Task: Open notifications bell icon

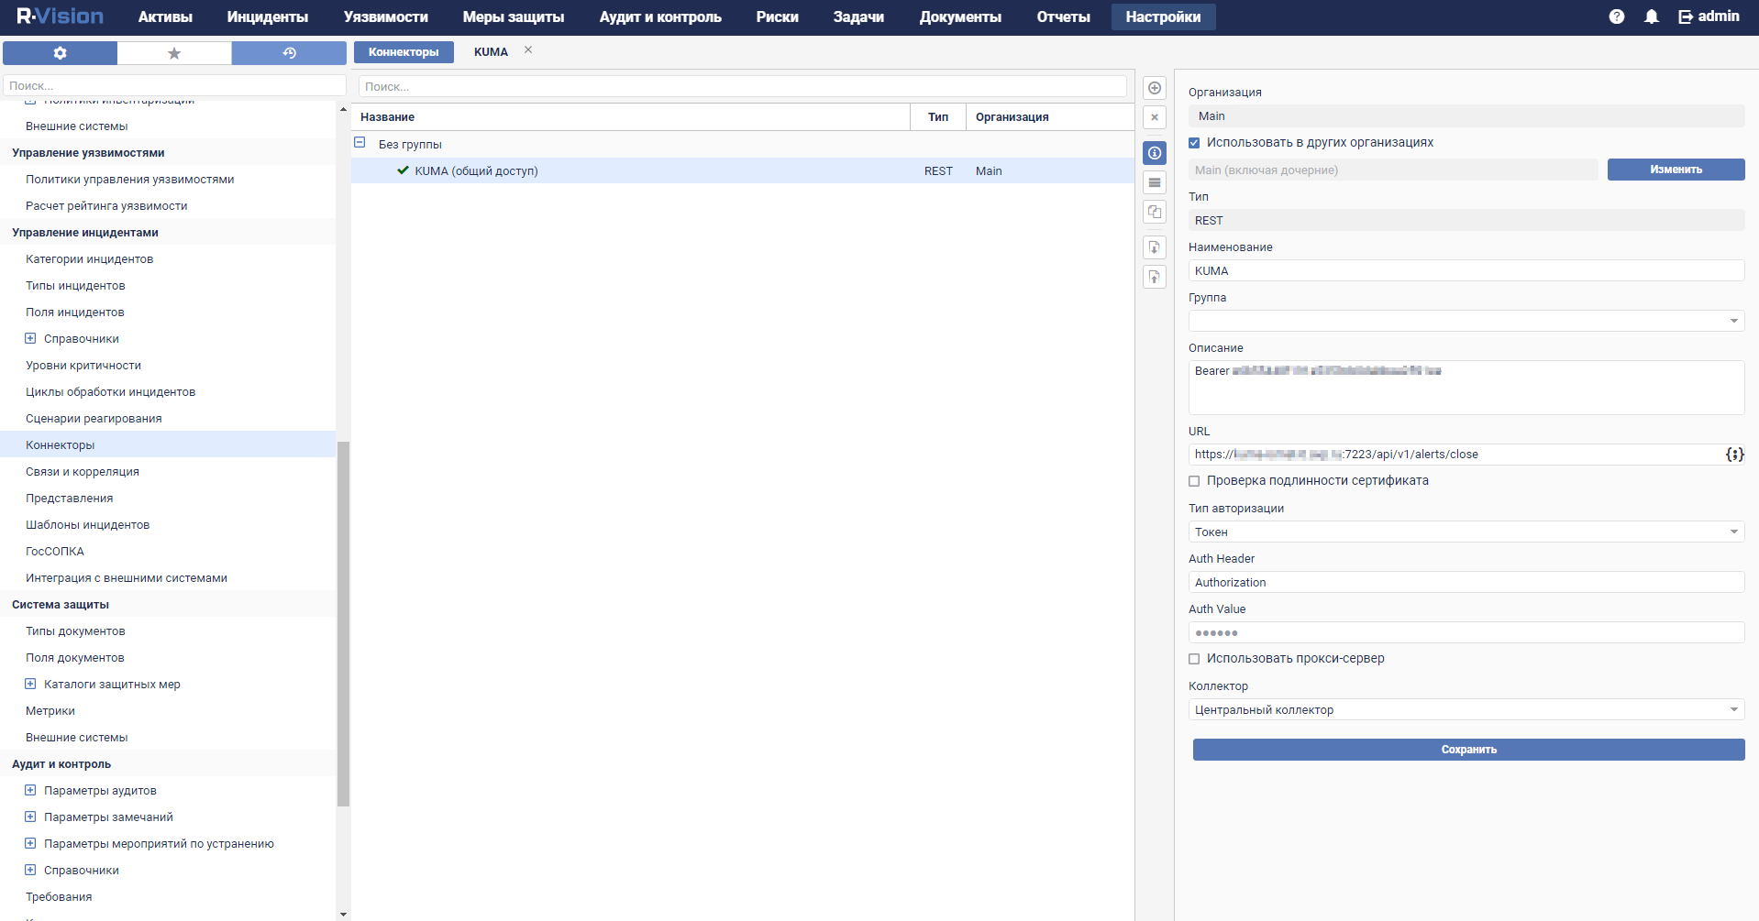Action: [x=1651, y=16]
